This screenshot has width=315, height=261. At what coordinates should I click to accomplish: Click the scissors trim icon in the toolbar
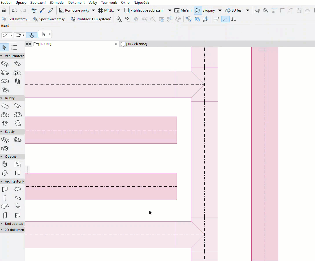(x=257, y=10)
